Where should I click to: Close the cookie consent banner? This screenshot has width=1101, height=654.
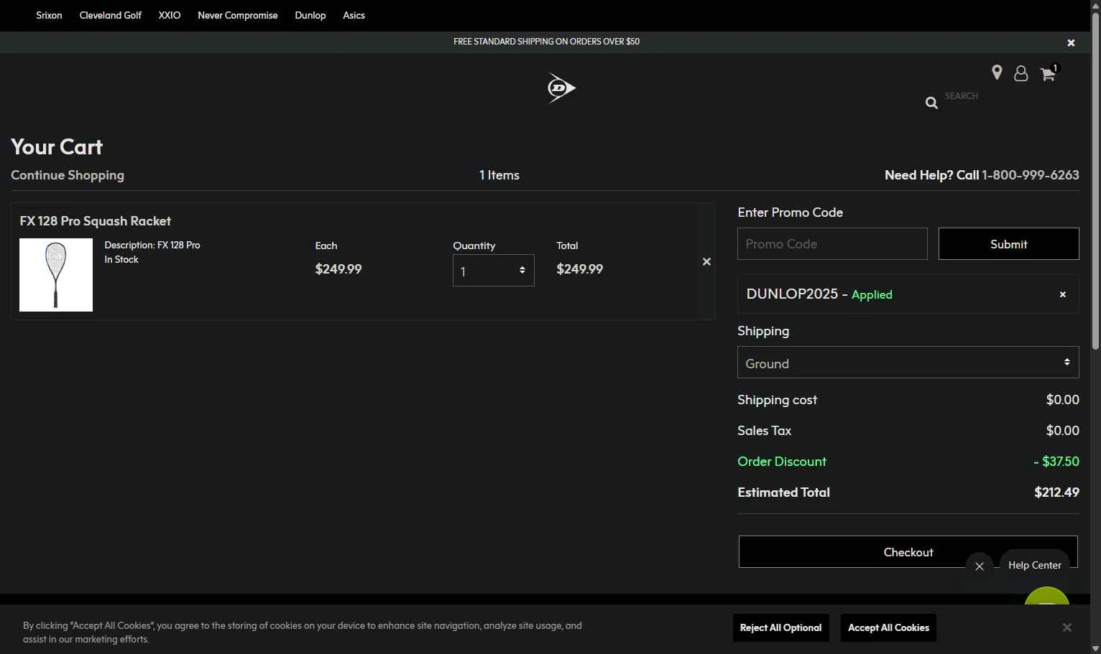coord(1067,627)
